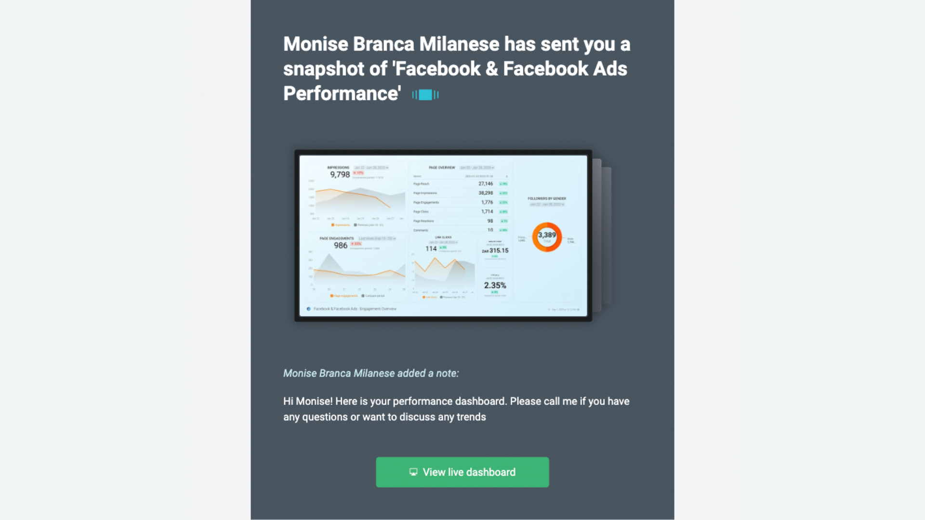Toggle the Compare period legend on Page Engagements
The height and width of the screenshot is (520, 925).
pyautogui.click(x=374, y=296)
